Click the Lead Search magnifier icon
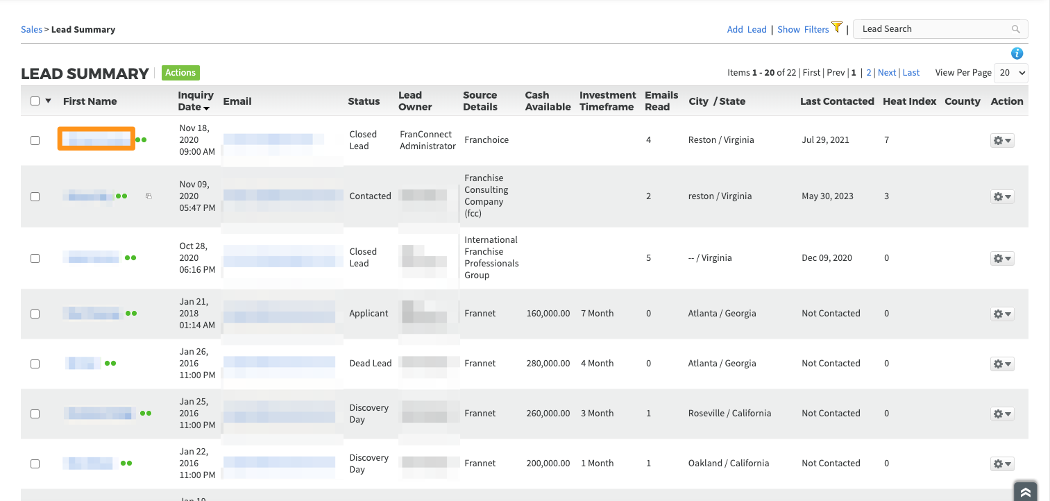The width and height of the screenshot is (1050, 501). (x=1015, y=29)
